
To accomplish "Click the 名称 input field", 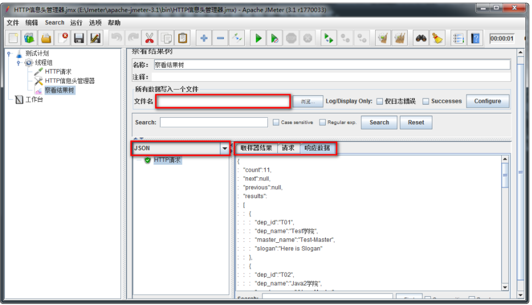I will tap(332, 65).
